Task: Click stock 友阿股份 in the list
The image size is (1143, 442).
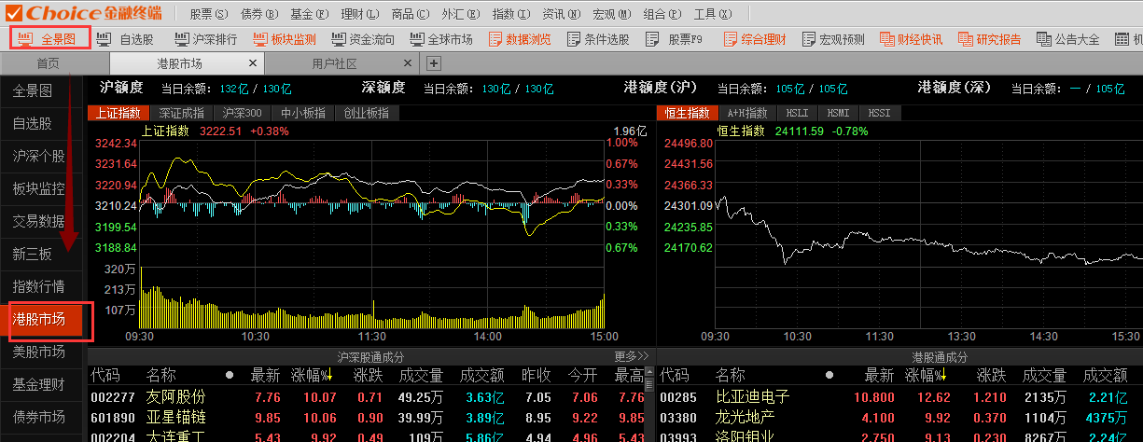Action: click(x=175, y=397)
